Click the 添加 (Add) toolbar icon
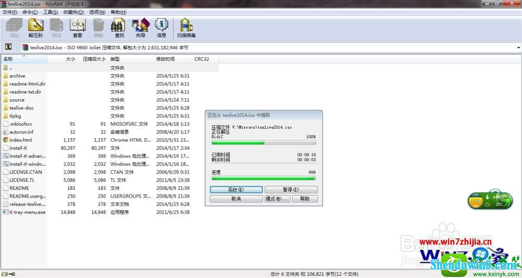The image size is (522, 278). tap(14, 28)
